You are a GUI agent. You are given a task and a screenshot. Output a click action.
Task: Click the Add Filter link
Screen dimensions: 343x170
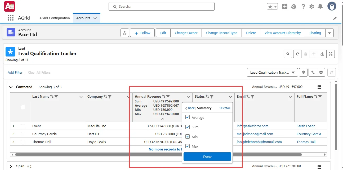15,72
